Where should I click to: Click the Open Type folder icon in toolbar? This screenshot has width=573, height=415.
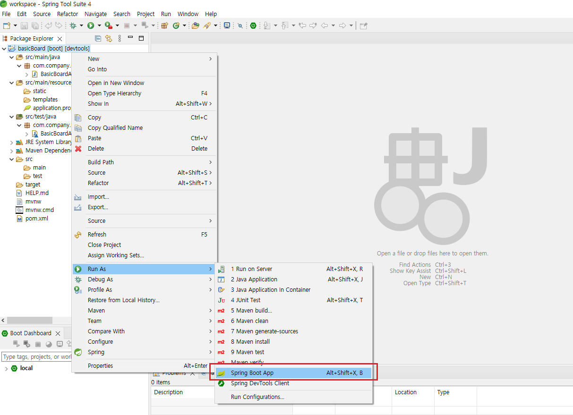[x=195, y=25]
